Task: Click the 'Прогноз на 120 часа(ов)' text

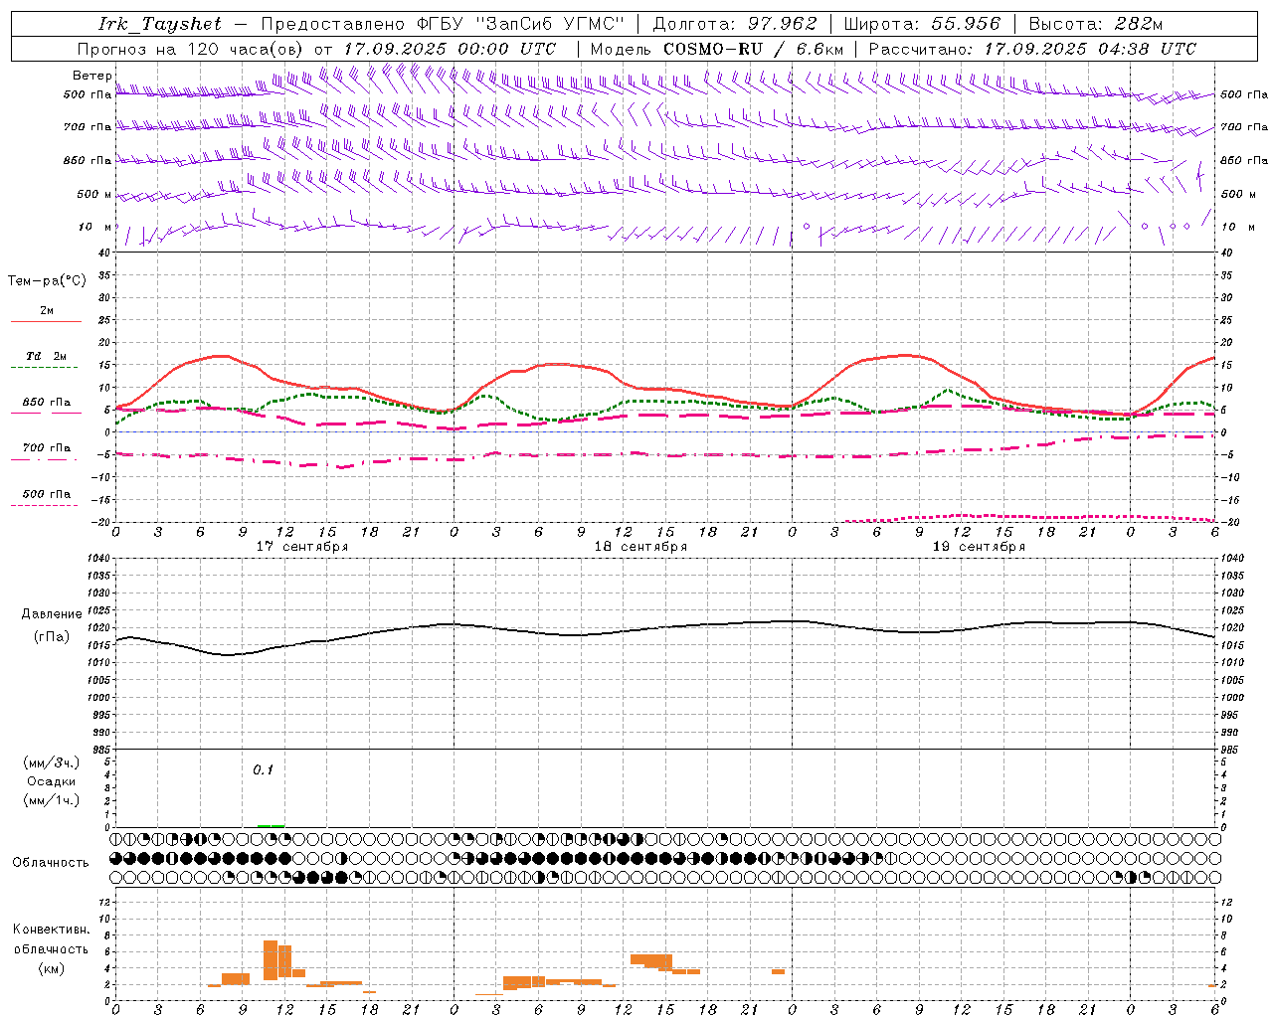Action: (191, 49)
